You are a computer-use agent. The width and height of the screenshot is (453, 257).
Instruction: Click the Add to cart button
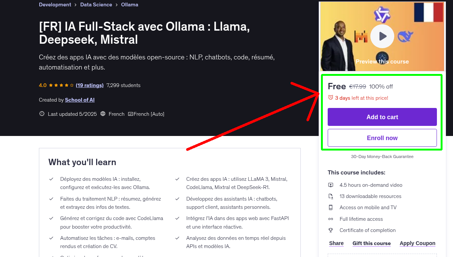(382, 117)
